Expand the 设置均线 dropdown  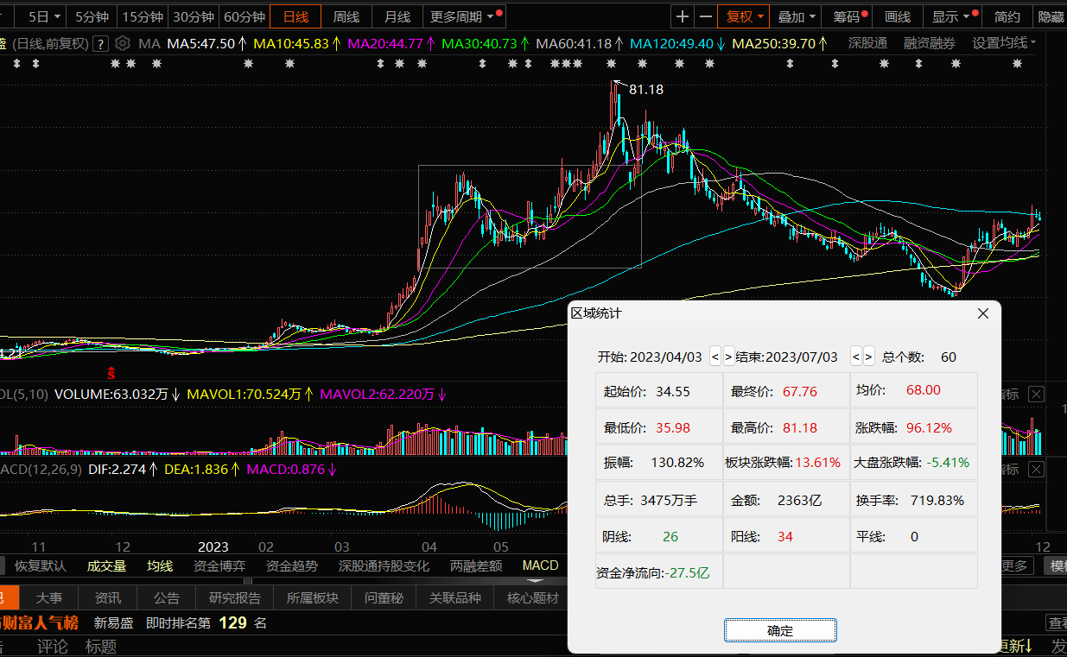pyautogui.click(x=1005, y=43)
